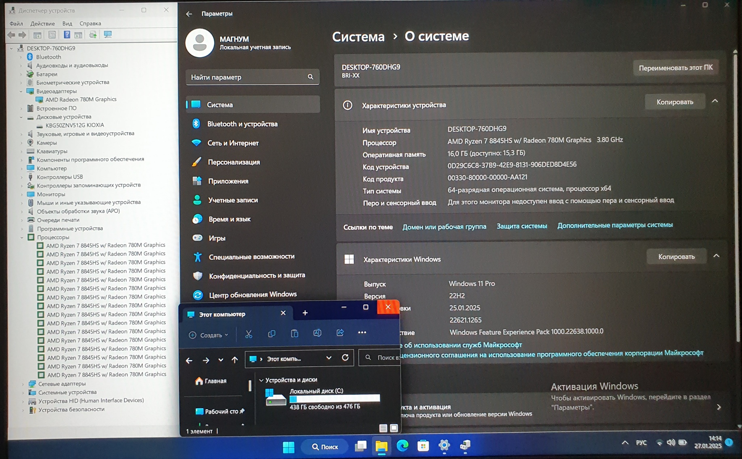
Task: Collapse the Характеристики устройства section
Action: (714, 101)
